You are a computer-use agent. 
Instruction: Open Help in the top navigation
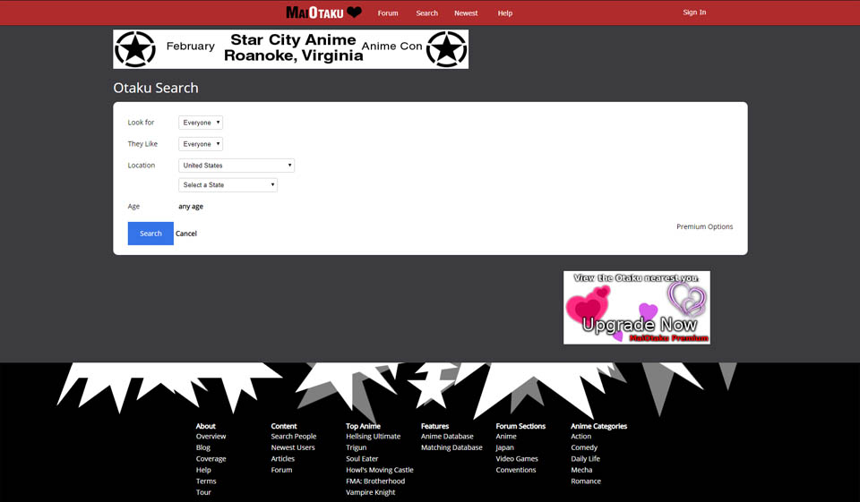(x=505, y=13)
